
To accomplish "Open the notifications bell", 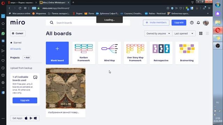I will click(198, 23).
